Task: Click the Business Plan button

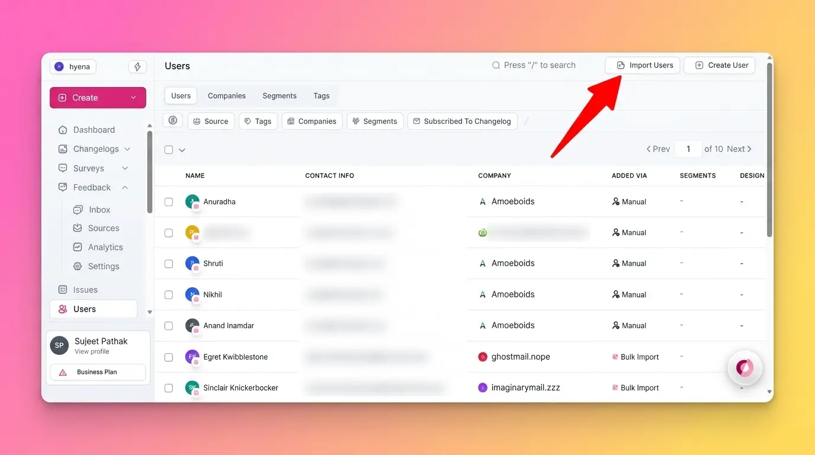Action: tap(98, 372)
